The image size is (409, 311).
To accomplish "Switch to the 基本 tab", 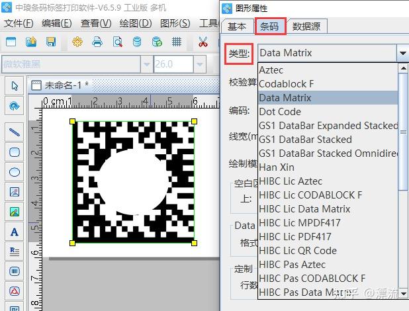I will coord(237,26).
